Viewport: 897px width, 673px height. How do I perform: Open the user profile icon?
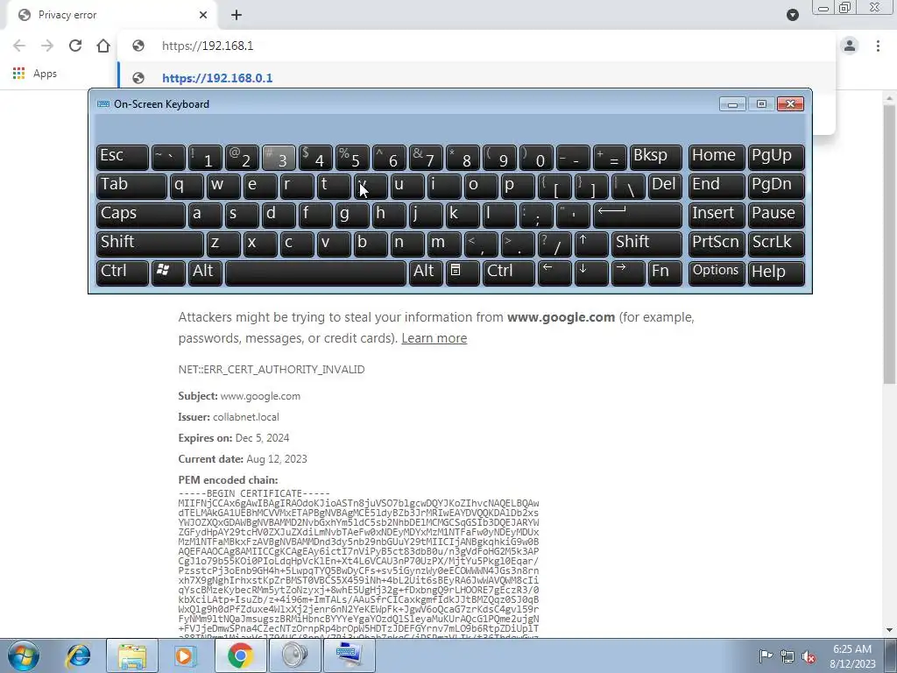click(850, 46)
